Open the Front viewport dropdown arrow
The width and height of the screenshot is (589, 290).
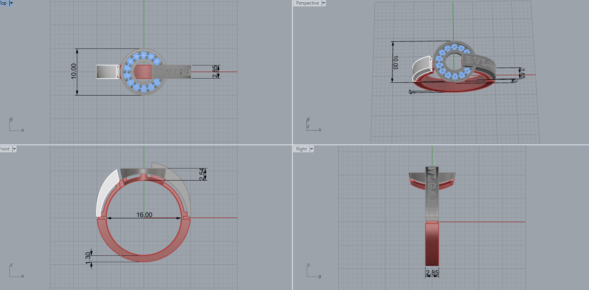click(x=14, y=149)
